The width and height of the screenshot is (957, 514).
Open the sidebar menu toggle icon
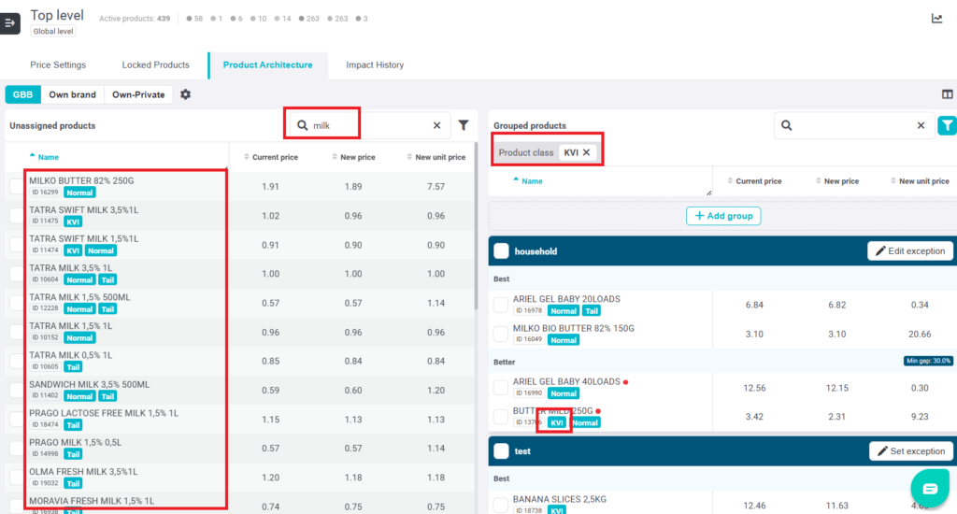(10, 22)
